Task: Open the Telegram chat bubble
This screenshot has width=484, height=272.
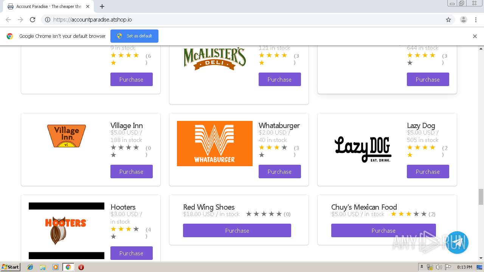Action: pos(457,243)
